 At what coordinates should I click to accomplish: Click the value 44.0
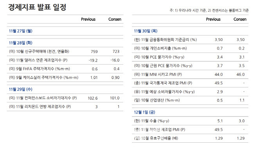[219, 74]
